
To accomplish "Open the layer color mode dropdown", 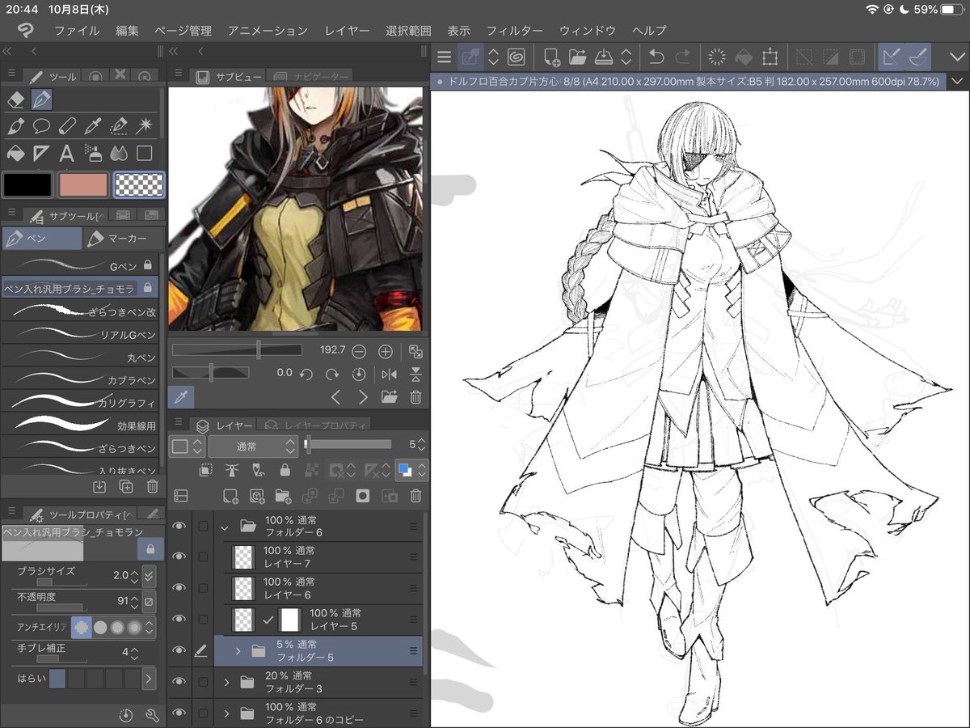I will point(411,470).
